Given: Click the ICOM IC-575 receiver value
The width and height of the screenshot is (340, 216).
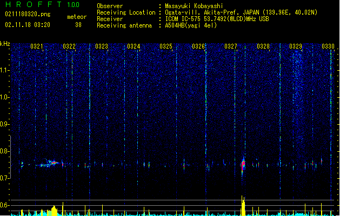Looking at the screenshot, I should click(x=217, y=19).
